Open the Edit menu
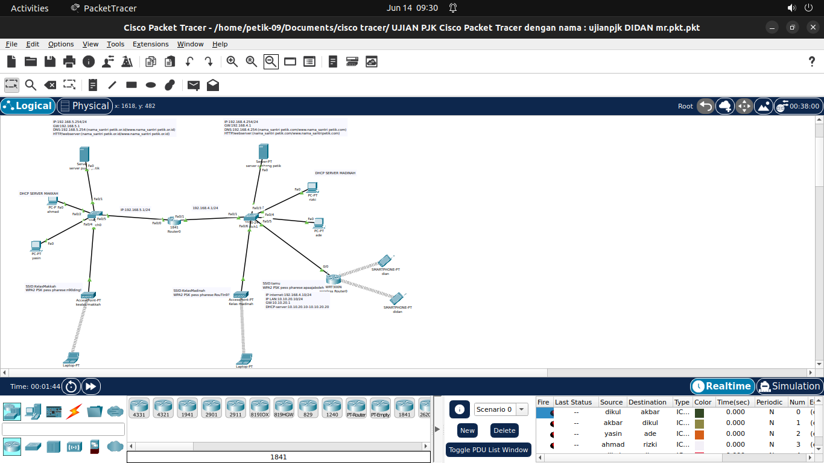The height and width of the screenshot is (463, 824). click(33, 44)
